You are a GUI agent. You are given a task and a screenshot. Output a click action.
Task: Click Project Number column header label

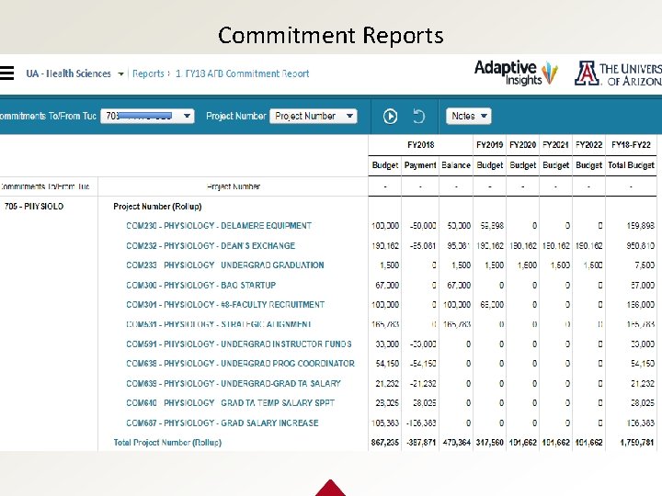233,186
